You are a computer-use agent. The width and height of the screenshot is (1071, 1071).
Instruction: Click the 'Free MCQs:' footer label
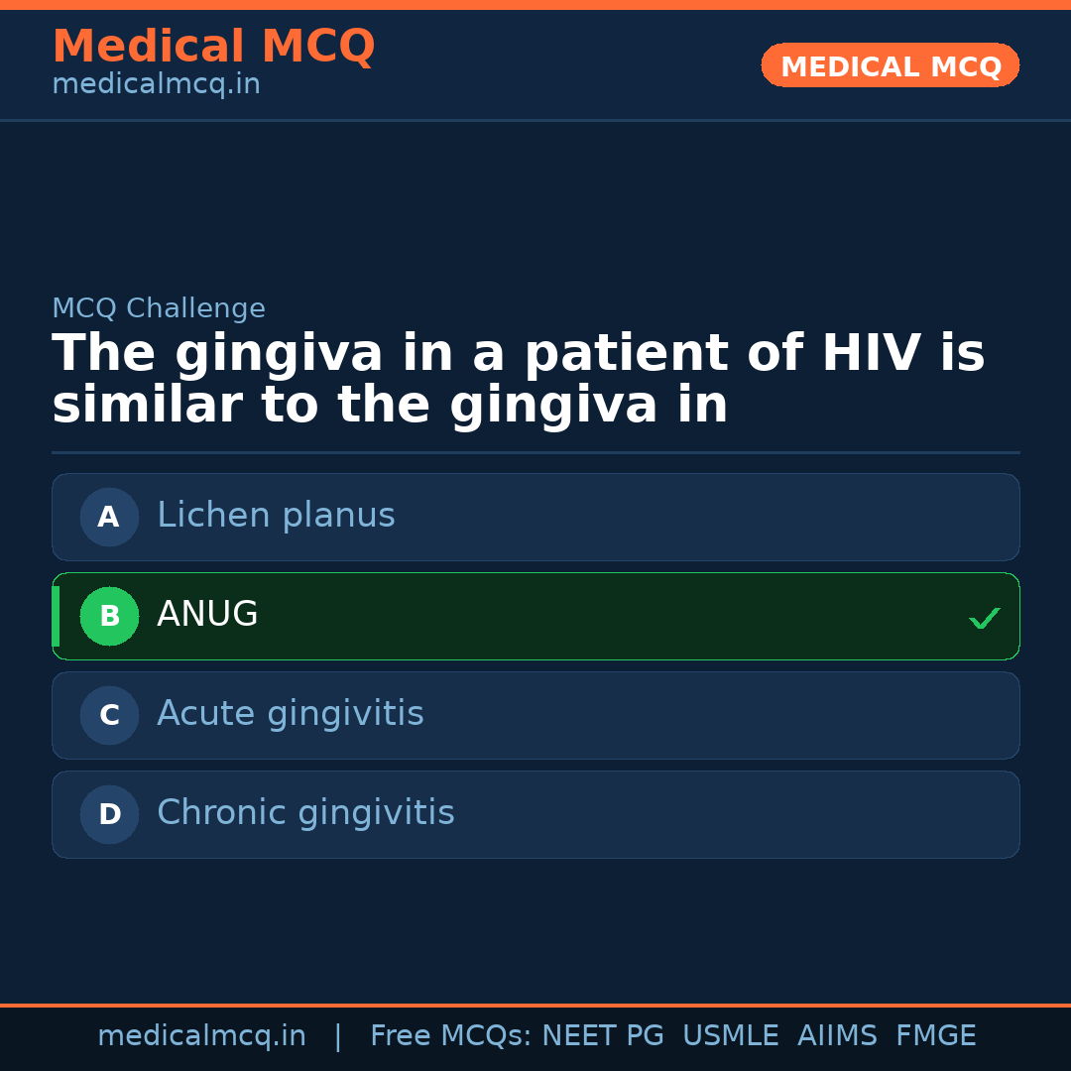[x=450, y=1036]
